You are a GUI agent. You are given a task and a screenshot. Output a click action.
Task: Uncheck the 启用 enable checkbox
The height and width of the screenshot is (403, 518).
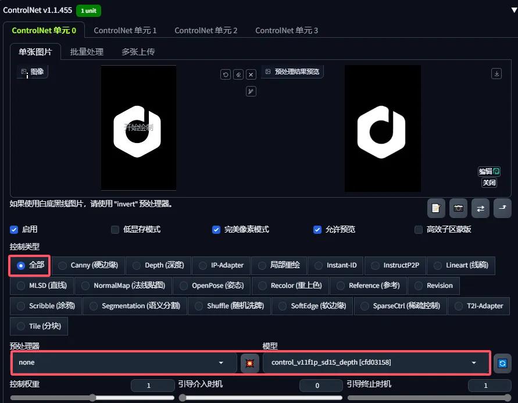click(x=14, y=230)
